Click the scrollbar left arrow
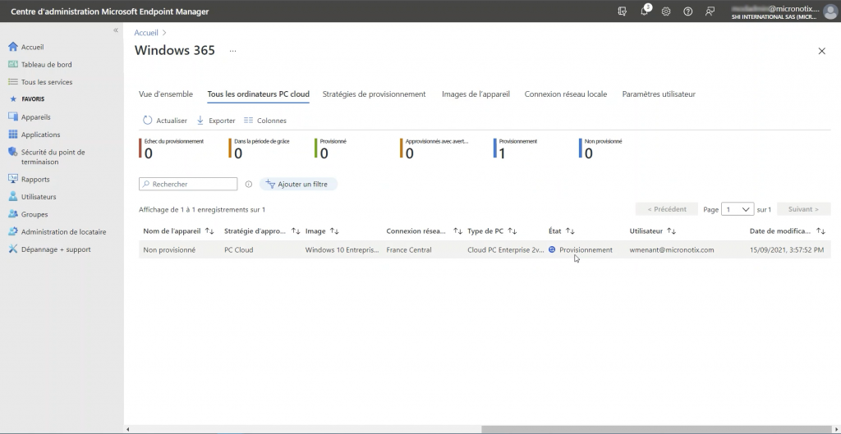This screenshot has width=841, height=434. 127,429
